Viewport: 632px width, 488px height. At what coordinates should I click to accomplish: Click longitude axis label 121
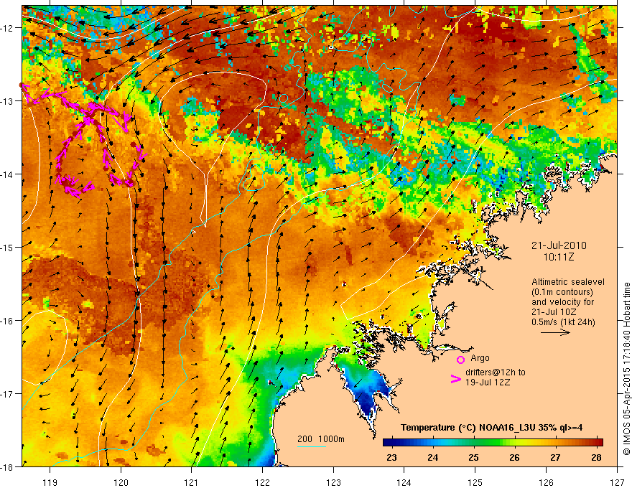click(x=192, y=482)
